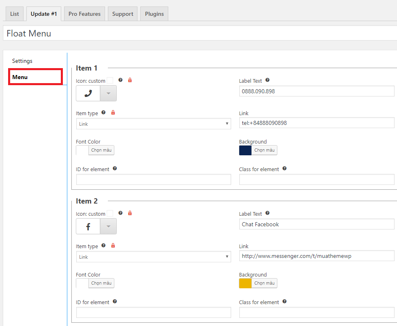Click the dark blue Background swatch in Item 1

click(x=245, y=150)
